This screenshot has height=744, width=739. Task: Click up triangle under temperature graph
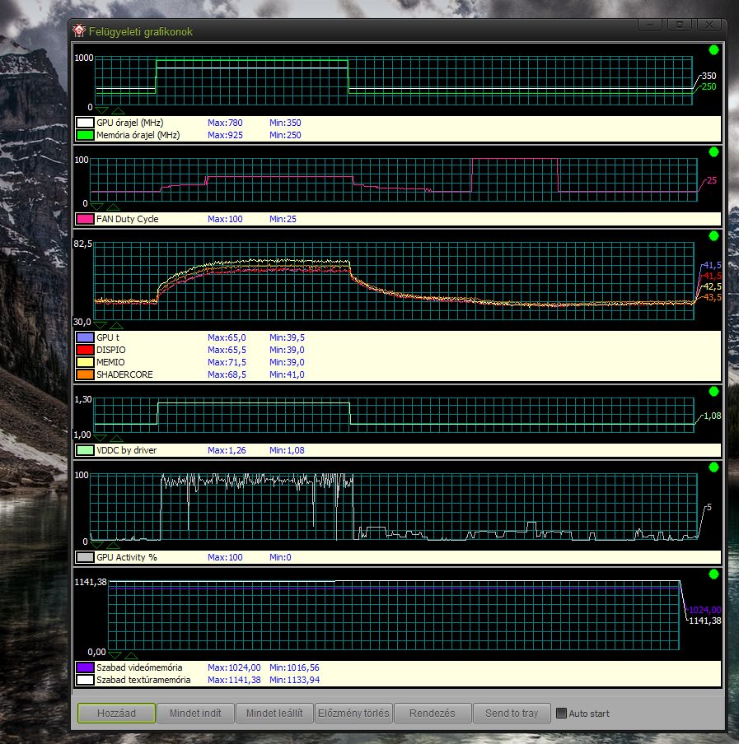116,325
